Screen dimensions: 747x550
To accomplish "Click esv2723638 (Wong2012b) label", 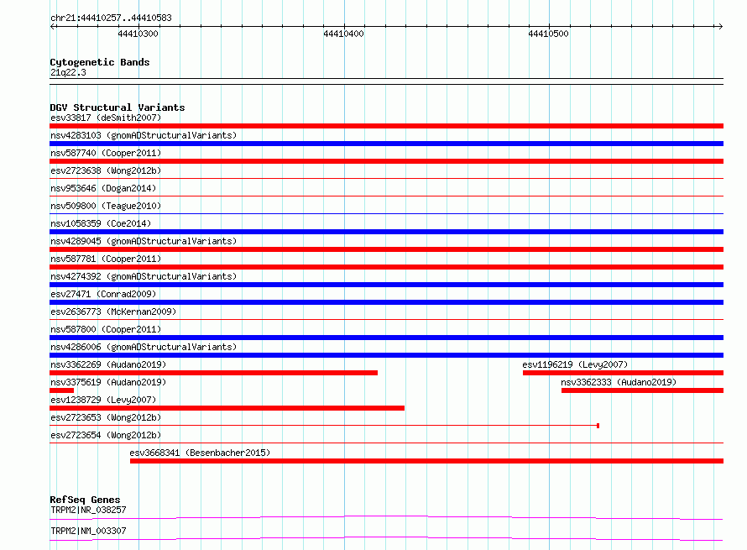I will coord(106,170).
